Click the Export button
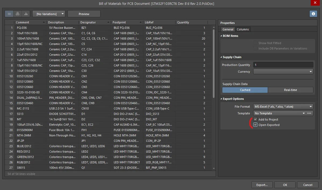 (262, 185)
